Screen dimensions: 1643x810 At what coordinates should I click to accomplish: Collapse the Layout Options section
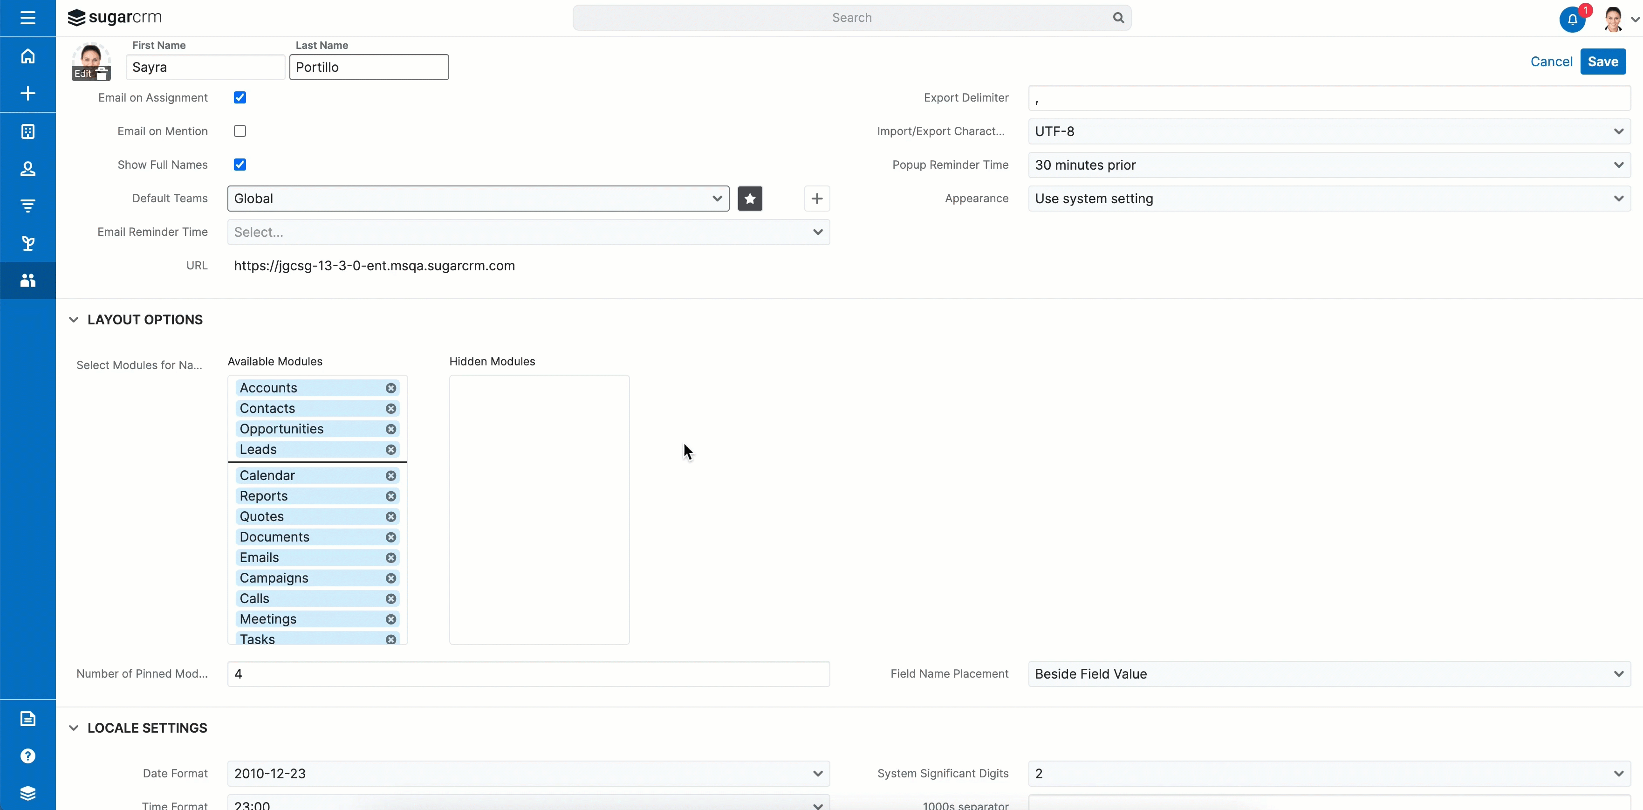tap(74, 320)
